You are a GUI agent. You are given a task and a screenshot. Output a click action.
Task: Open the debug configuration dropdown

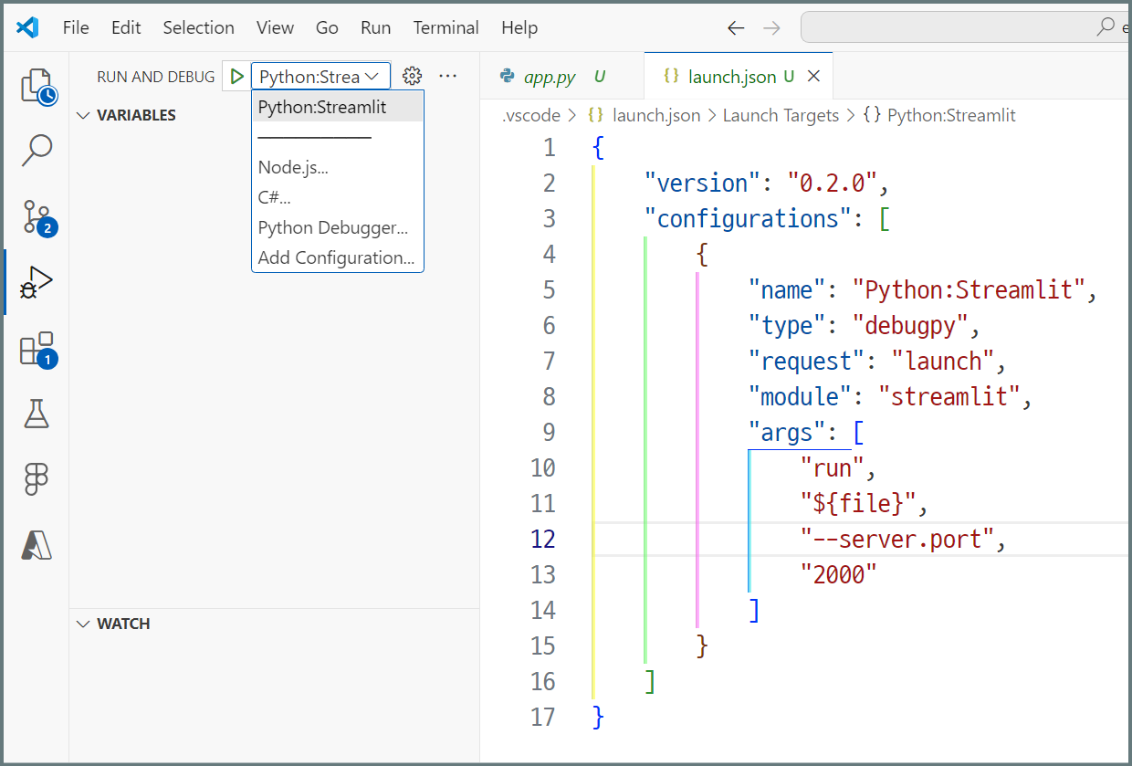coord(320,76)
